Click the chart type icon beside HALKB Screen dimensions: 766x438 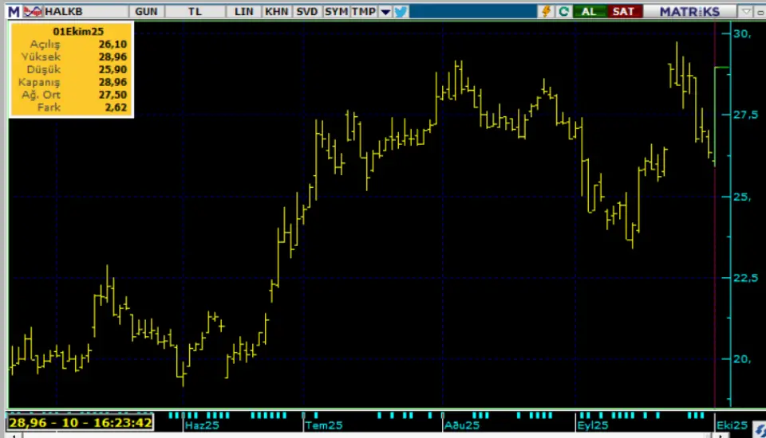pyautogui.click(x=33, y=11)
